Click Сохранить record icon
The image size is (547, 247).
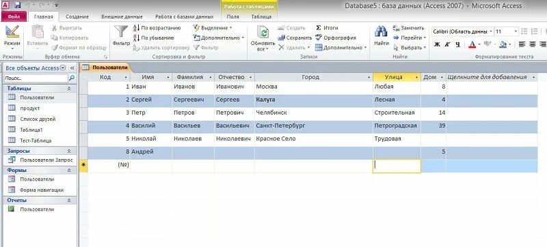click(281, 38)
